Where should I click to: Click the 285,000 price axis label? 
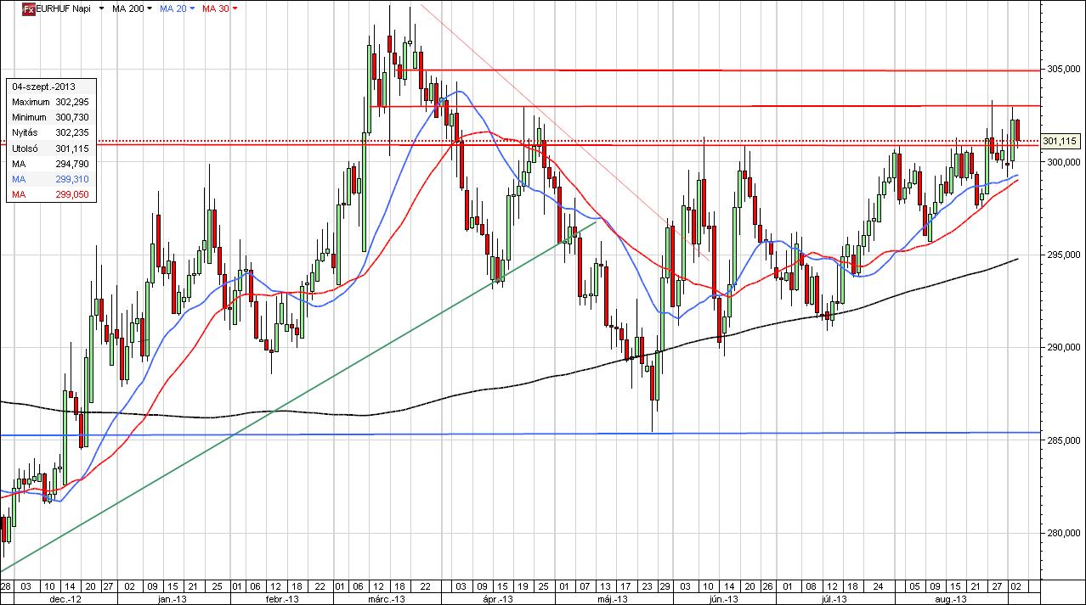(1062, 440)
